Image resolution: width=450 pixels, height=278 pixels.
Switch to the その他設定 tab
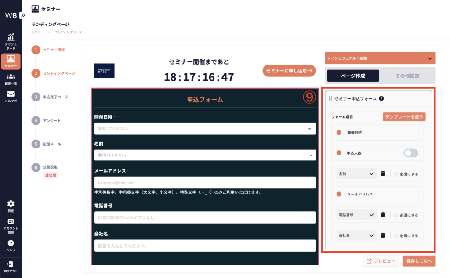coord(407,76)
